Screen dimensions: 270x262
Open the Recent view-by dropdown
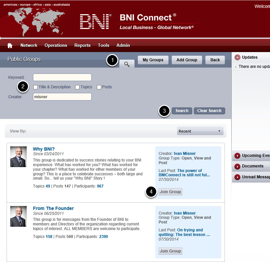(199, 131)
